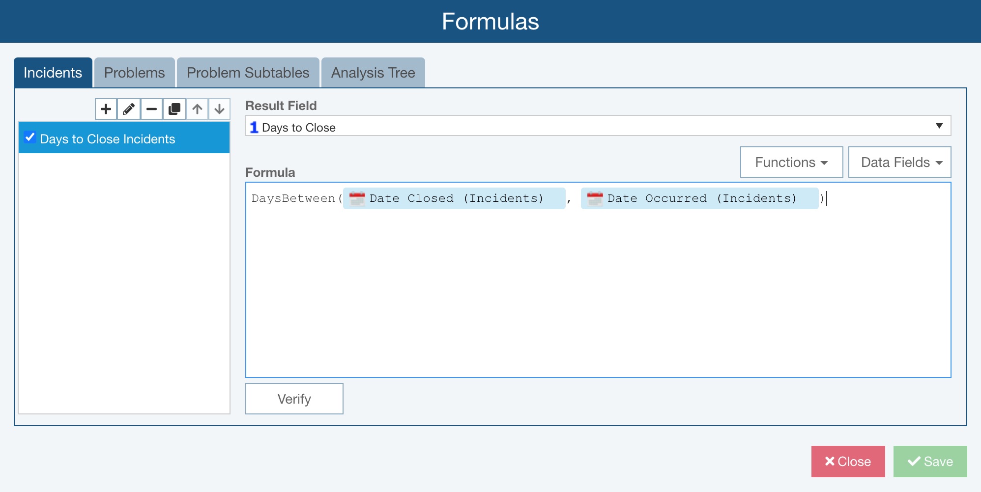981x492 pixels.
Task: Expand the Data Fields dropdown menu
Action: click(x=899, y=162)
